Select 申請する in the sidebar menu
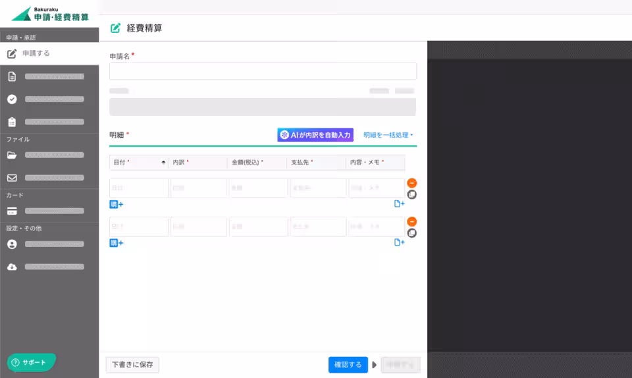 pyautogui.click(x=49, y=53)
